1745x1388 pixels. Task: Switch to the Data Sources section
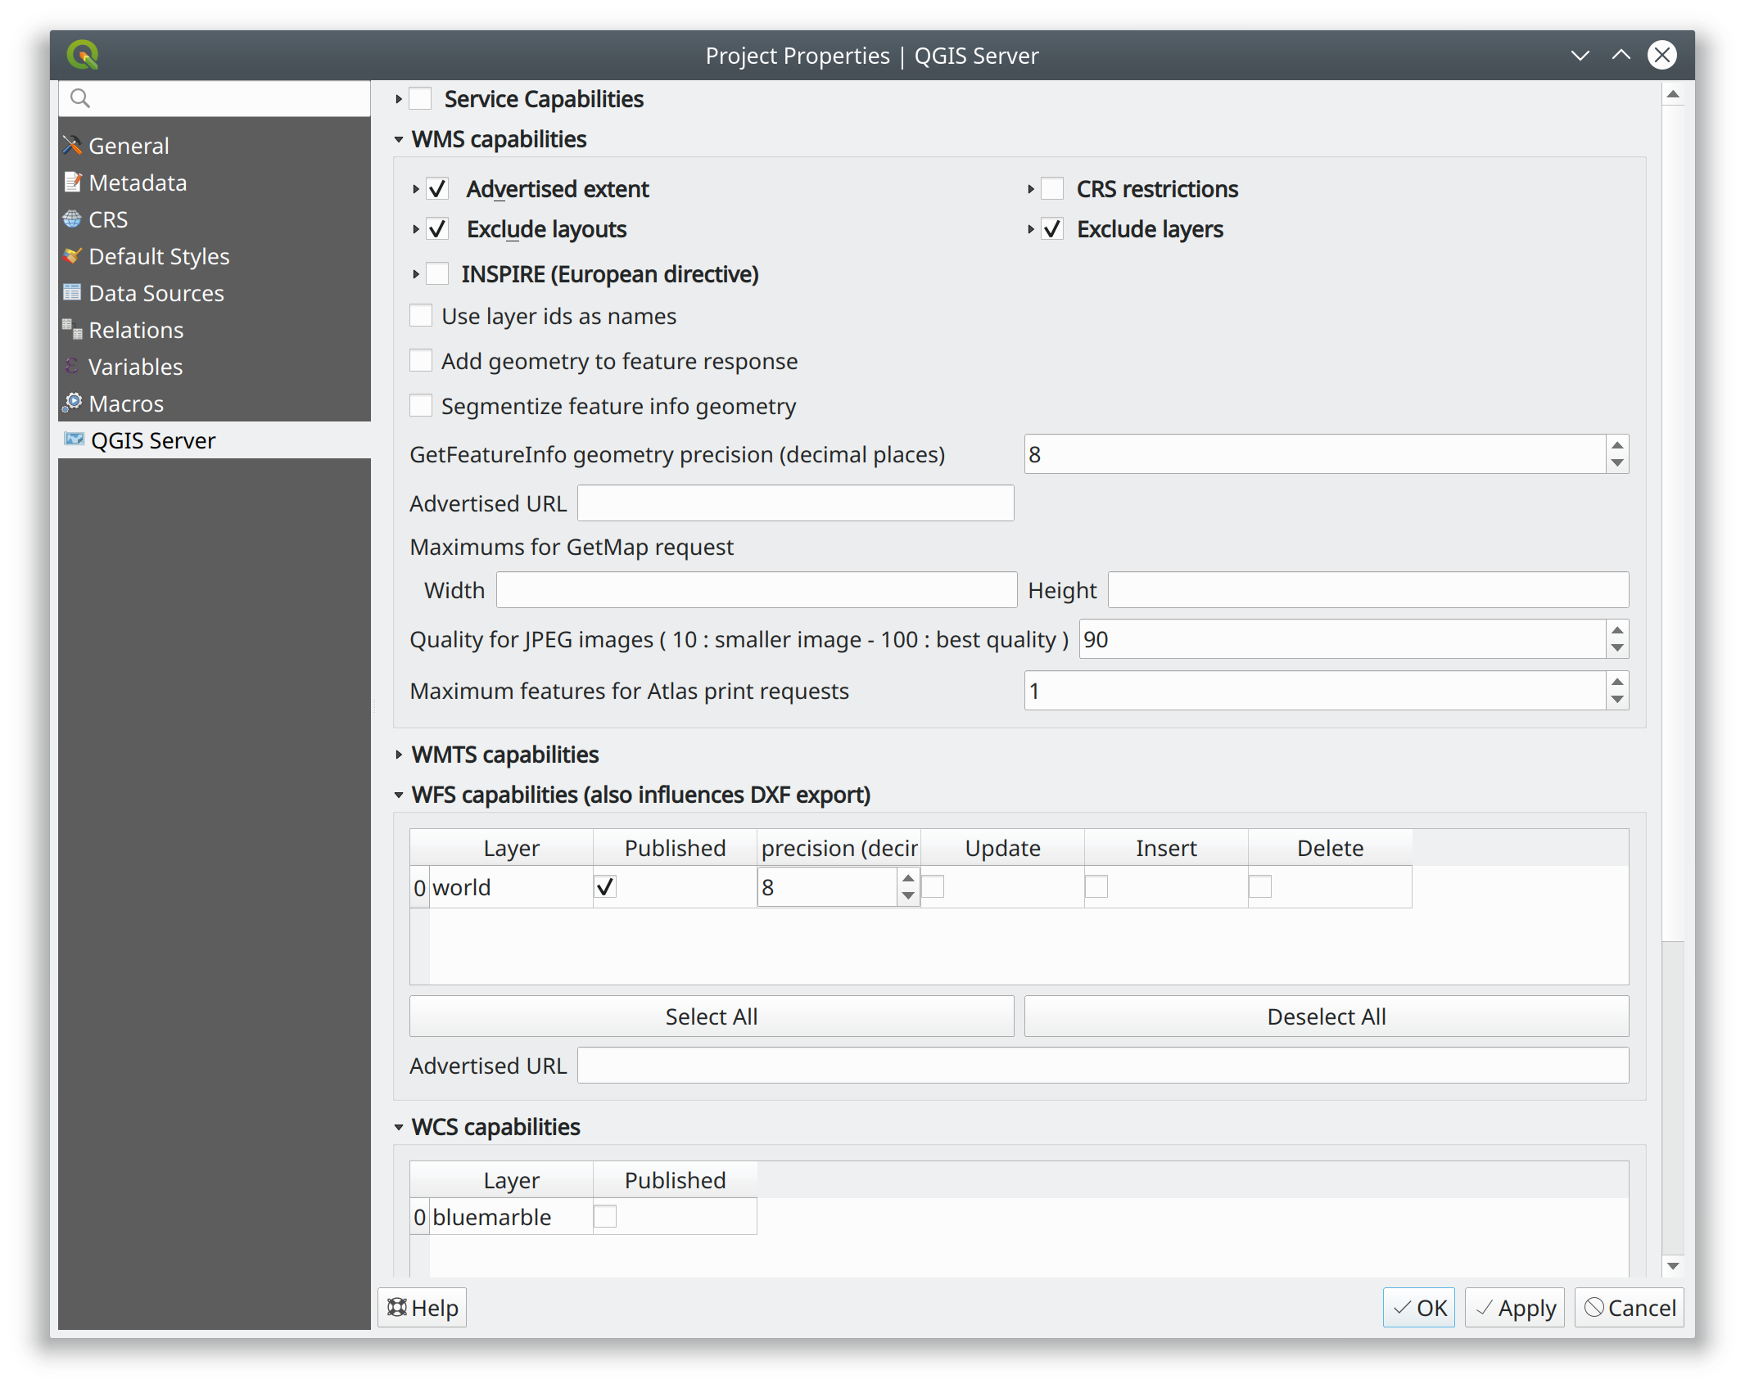point(215,293)
